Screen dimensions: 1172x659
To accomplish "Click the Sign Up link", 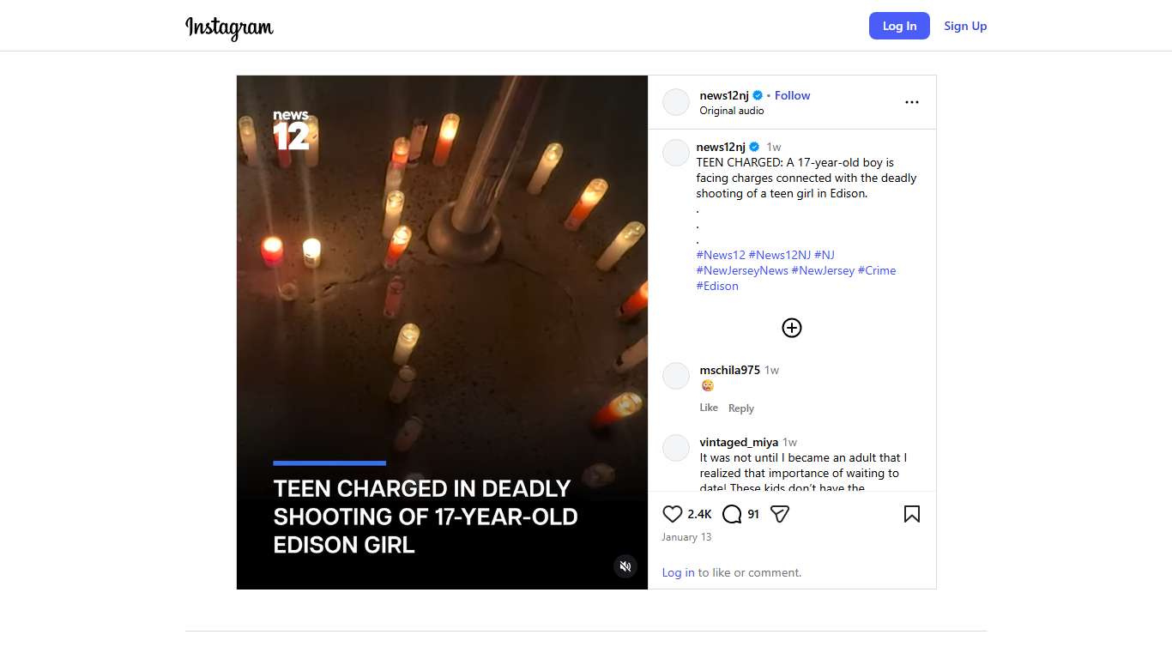I will (965, 26).
